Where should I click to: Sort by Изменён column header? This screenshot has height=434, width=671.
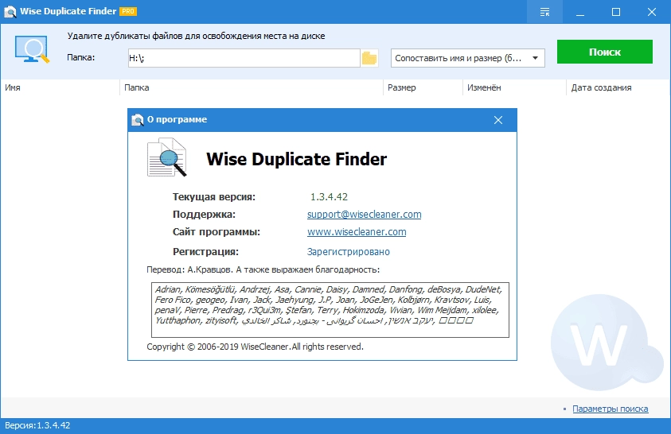pyautogui.click(x=514, y=87)
